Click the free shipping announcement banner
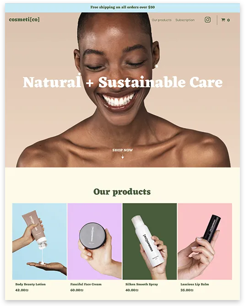This screenshot has height=306, width=245. [x=123, y=7]
